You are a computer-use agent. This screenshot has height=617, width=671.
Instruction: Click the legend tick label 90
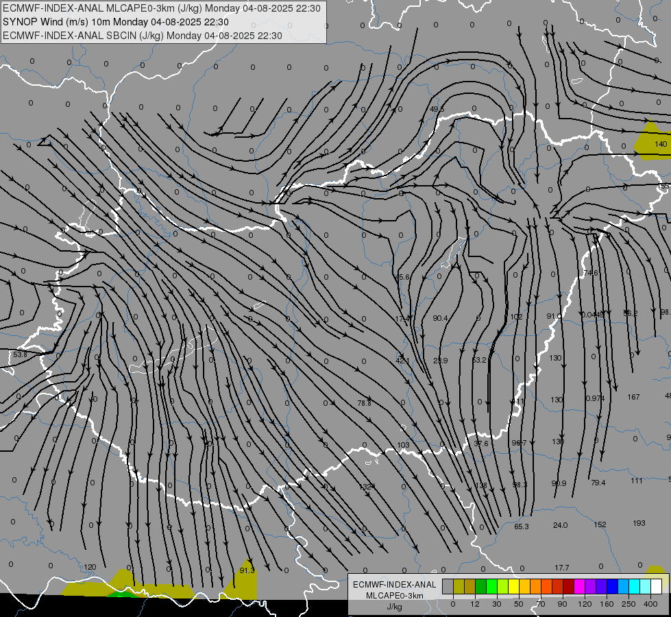click(562, 604)
